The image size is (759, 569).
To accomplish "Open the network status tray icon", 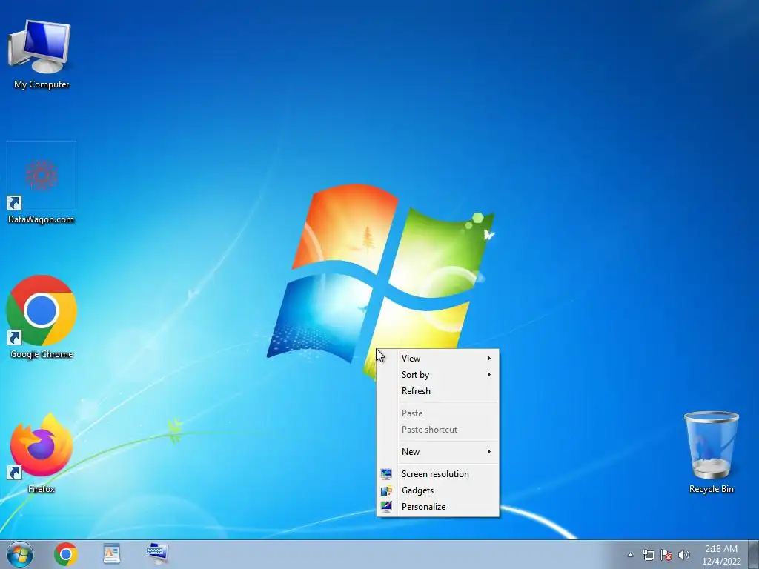I will coord(648,555).
